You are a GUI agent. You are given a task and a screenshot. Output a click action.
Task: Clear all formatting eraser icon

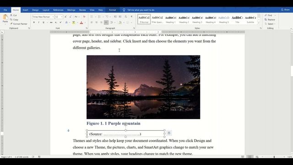pyautogui.click(x=84, y=17)
